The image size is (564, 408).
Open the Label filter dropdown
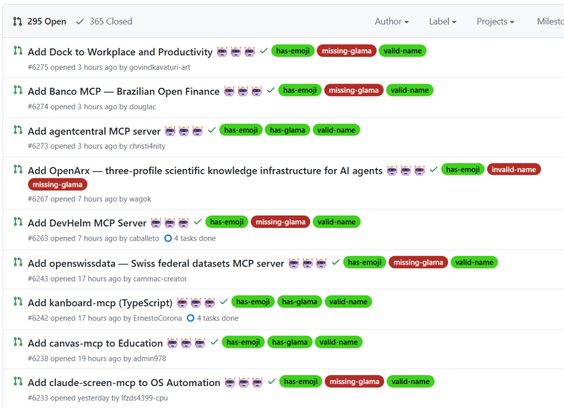coord(442,21)
